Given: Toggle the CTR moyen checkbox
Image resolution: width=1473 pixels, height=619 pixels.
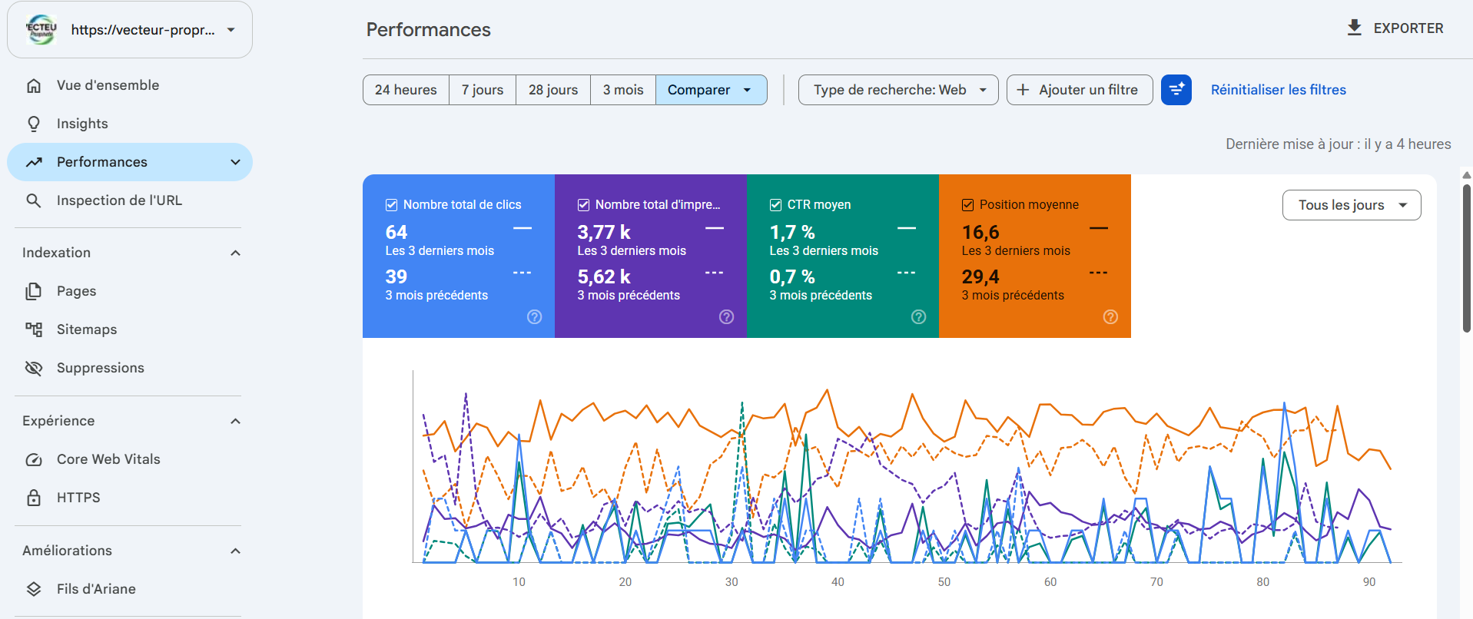Looking at the screenshot, I should [775, 205].
